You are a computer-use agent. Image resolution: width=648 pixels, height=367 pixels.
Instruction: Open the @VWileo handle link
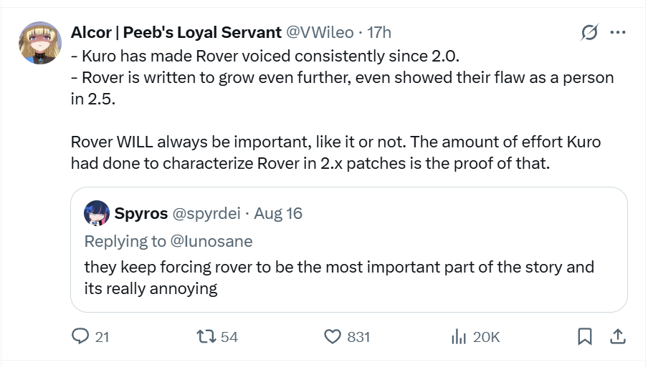tap(320, 32)
